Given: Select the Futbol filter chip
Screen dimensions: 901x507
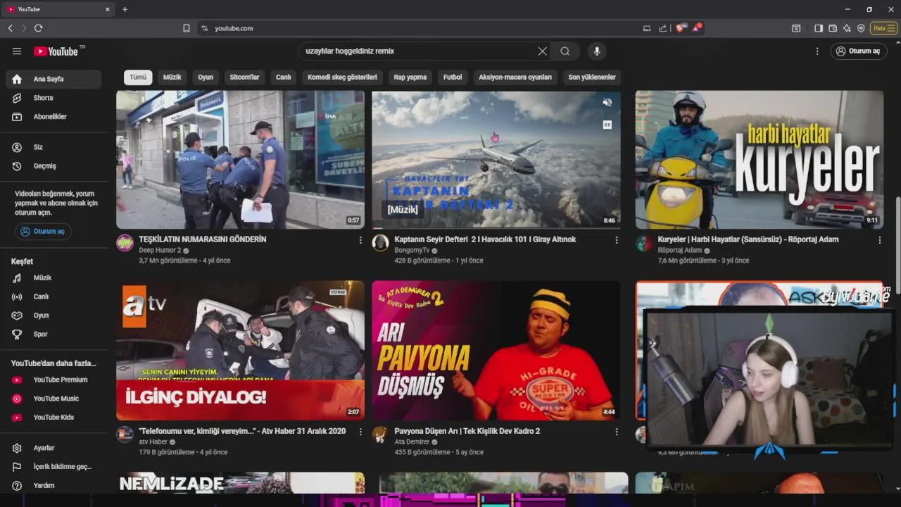Looking at the screenshot, I should [x=453, y=77].
